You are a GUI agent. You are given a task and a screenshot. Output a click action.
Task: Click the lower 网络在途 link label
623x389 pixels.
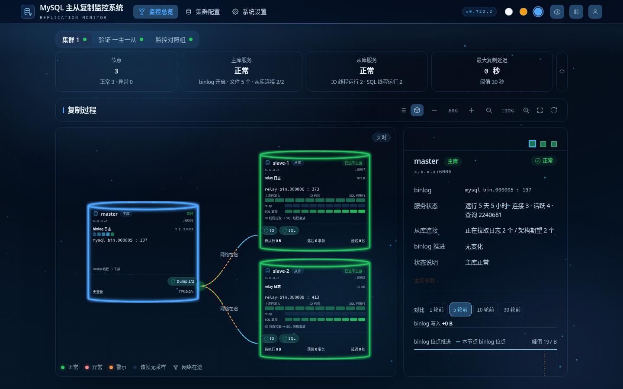coord(229,309)
